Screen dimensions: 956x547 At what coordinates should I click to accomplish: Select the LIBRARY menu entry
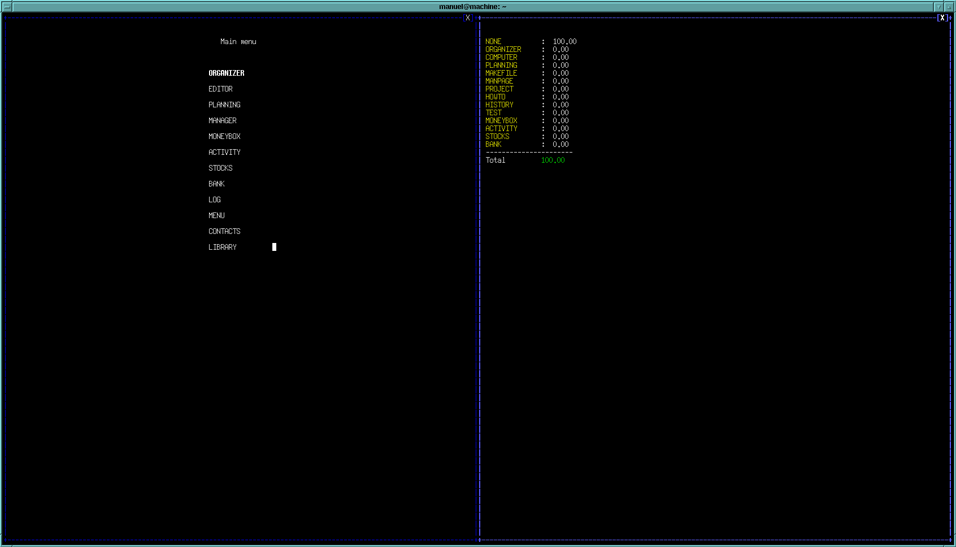pyautogui.click(x=222, y=248)
